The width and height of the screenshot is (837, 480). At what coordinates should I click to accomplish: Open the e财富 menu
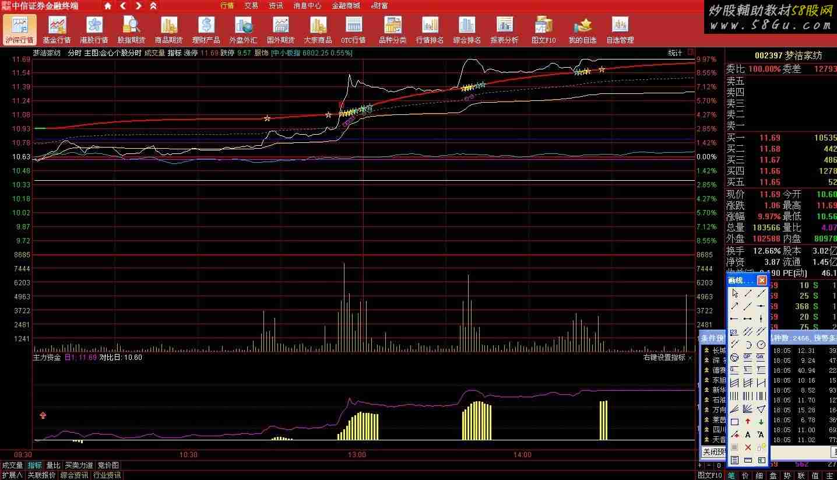pos(379,6)
